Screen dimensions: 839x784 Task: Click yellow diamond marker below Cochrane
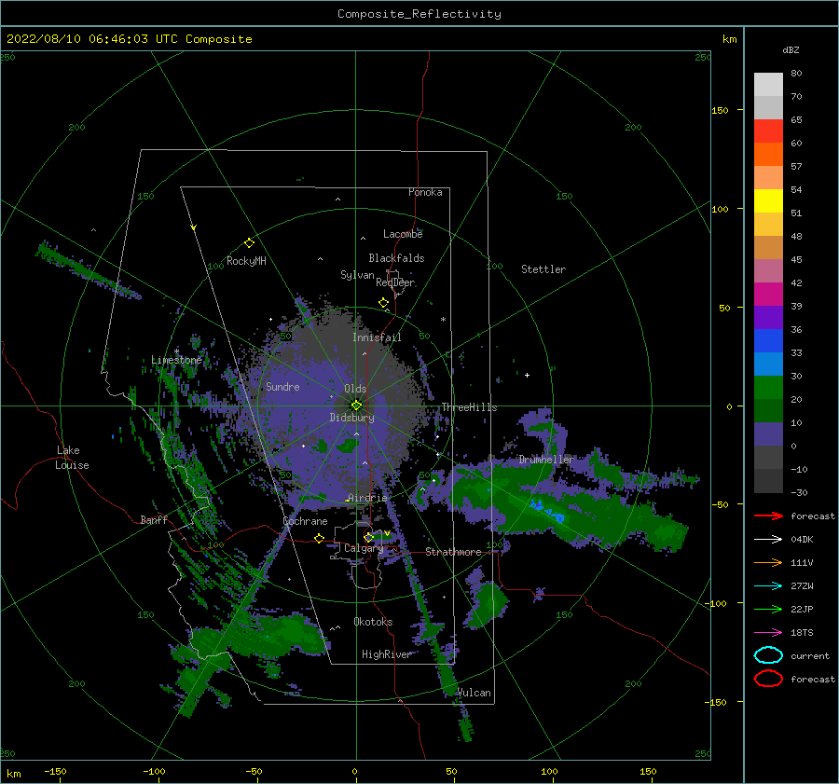[320, 538]
